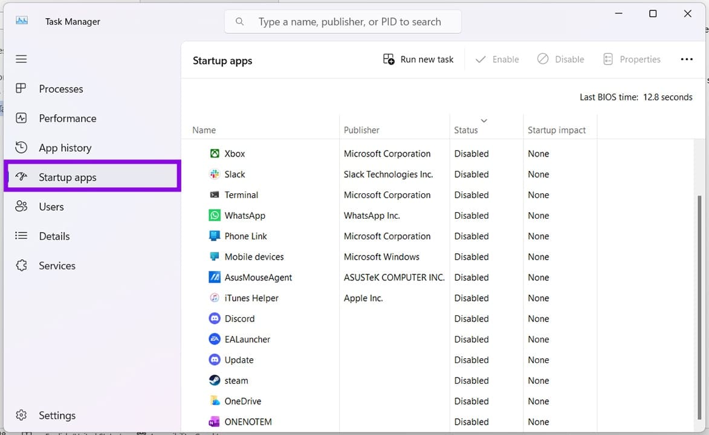Click the Update entry's Discord-style icon
709x435 pixels.
pos(215,360)
